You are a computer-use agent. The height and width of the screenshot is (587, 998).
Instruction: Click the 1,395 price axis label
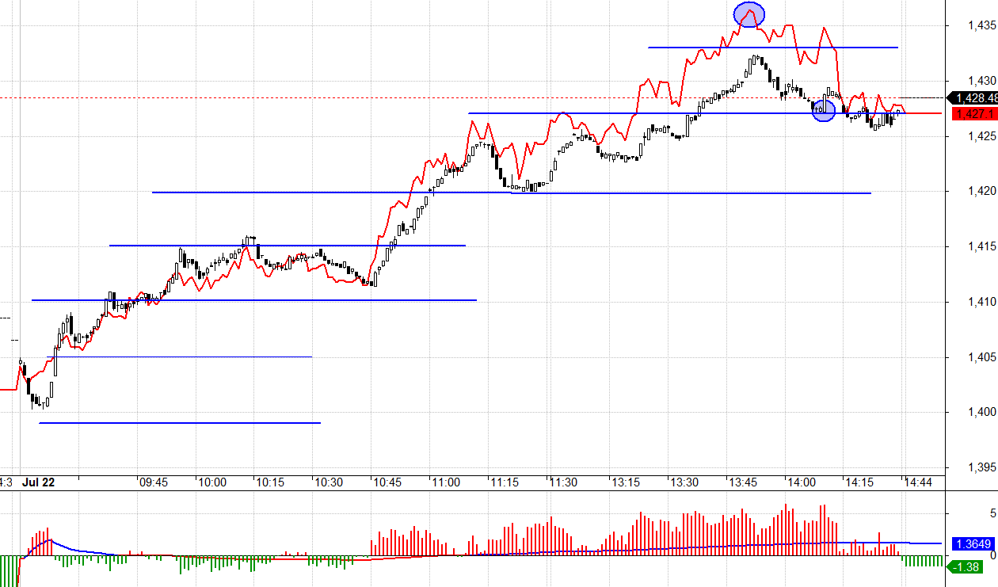click(x=982, y=467)
